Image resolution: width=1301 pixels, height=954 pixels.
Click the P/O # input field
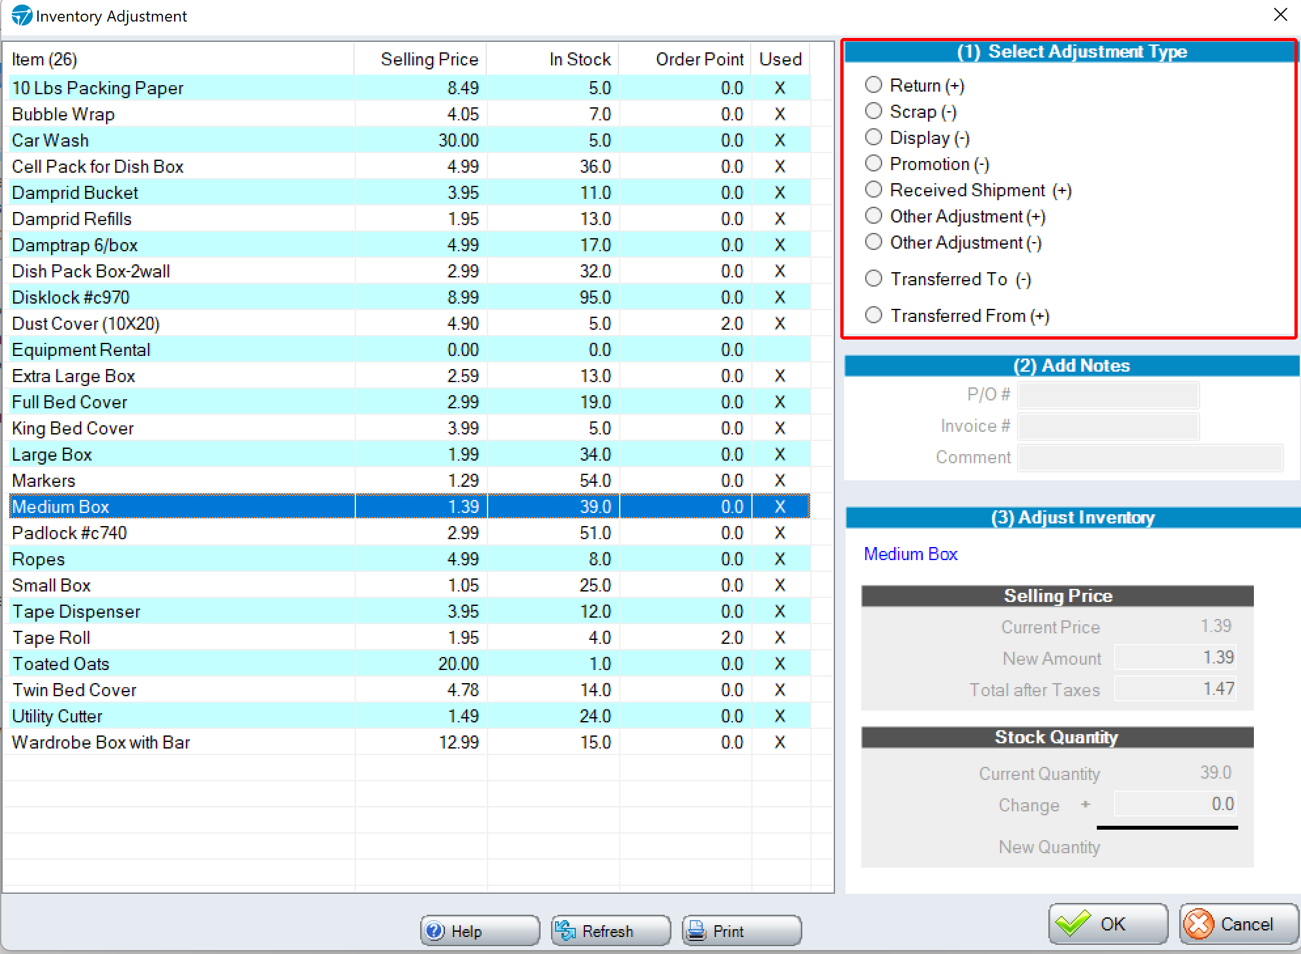pyautogui.click(x=1109, y=395)
